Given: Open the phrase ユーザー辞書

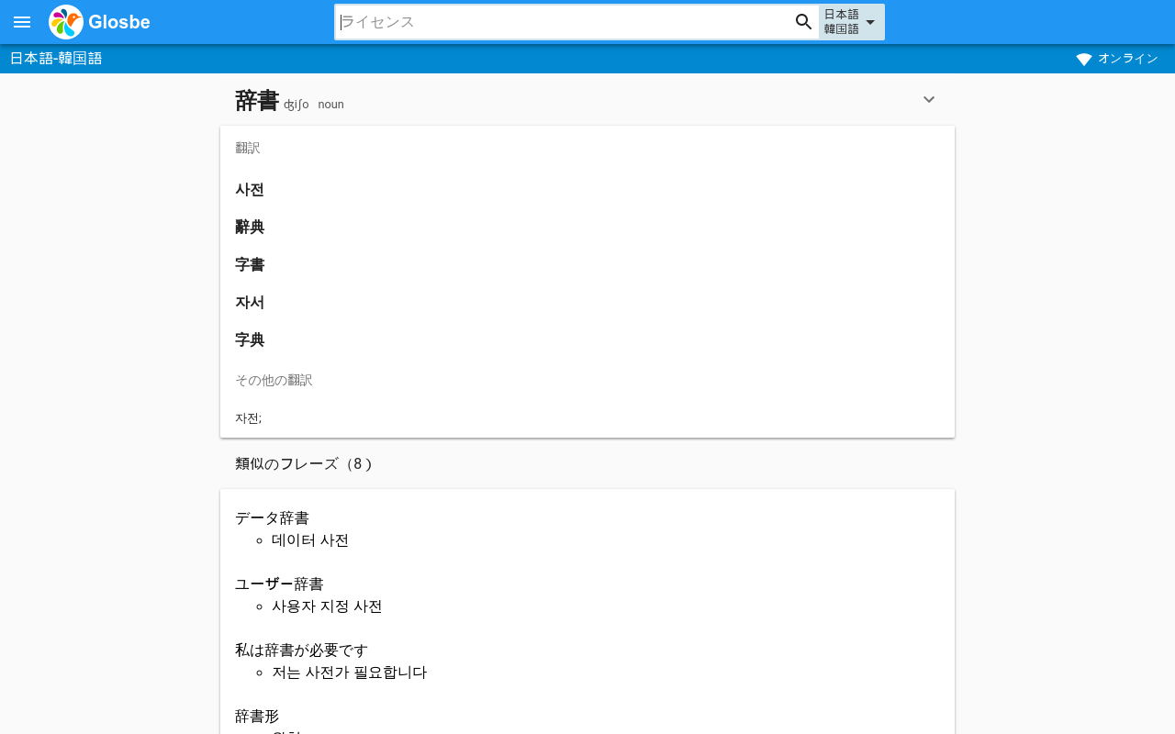Looking at the screenshot, I should pos(279,584).
